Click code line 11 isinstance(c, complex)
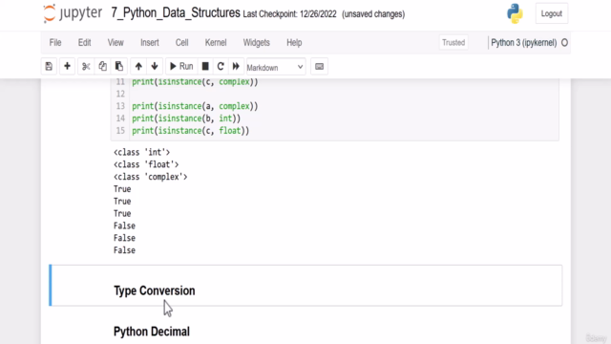The image size is (611, 344). [195, 82]
